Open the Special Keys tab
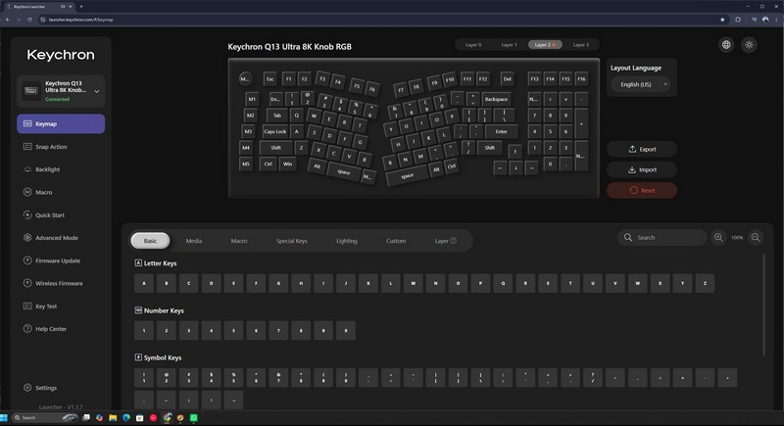 (x=291, y=241)
